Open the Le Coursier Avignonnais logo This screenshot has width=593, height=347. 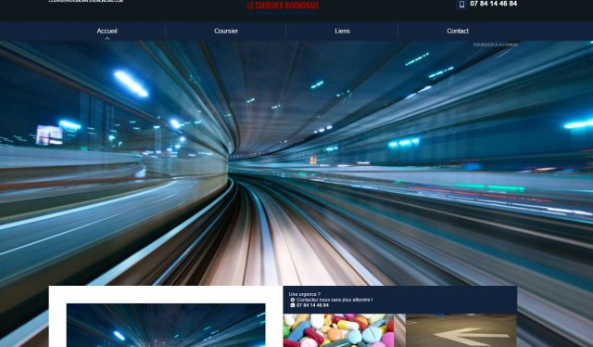pos(283,6)
